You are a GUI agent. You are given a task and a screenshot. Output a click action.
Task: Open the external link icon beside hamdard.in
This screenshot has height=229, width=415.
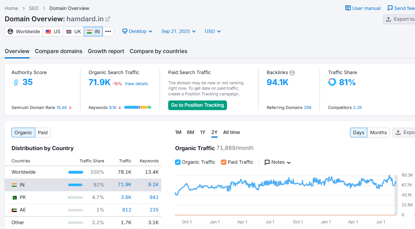click(x=108, y=19)
